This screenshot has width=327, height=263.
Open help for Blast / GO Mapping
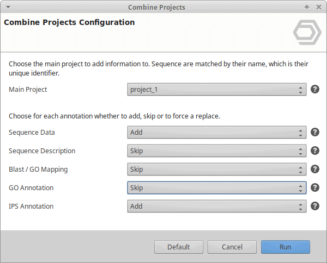tap(315, 169)
